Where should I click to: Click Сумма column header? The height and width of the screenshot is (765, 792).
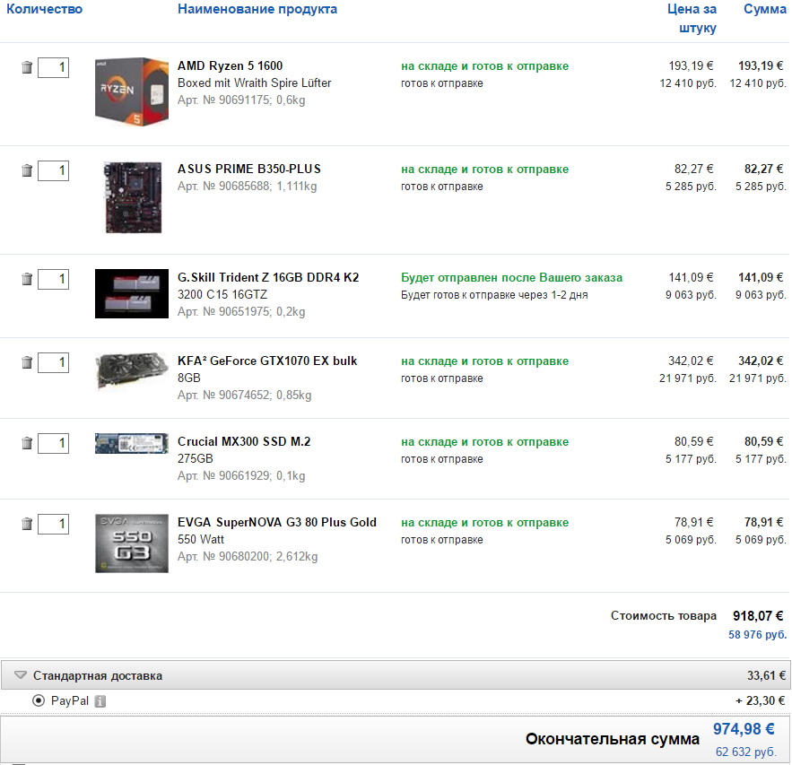pos(765,9)
